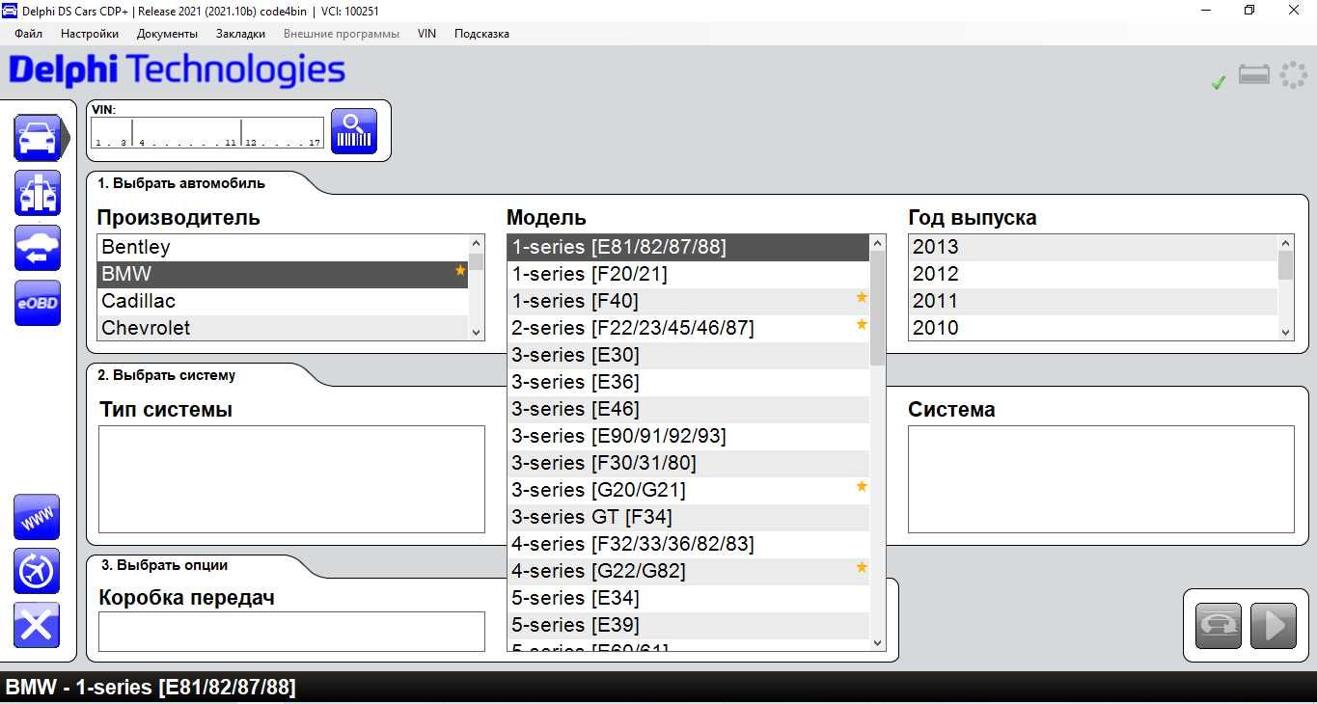Select model 1-series [E81/82/87/88]

coord(688,247)
